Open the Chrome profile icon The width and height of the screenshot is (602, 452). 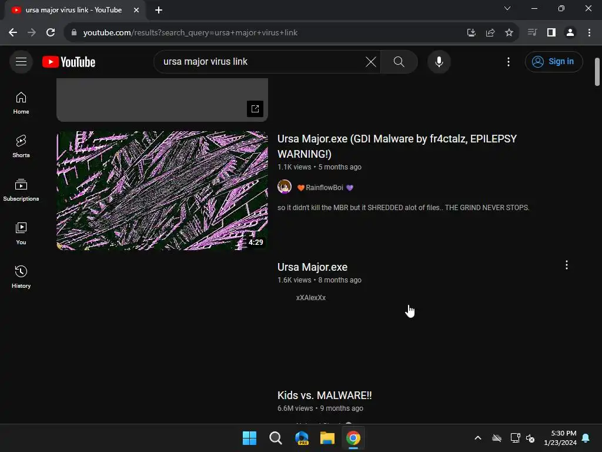tap(570, 33)
